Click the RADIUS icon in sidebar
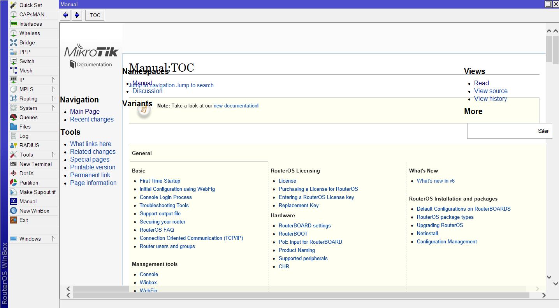Viewport: 559px width, 308px height. 14,145
